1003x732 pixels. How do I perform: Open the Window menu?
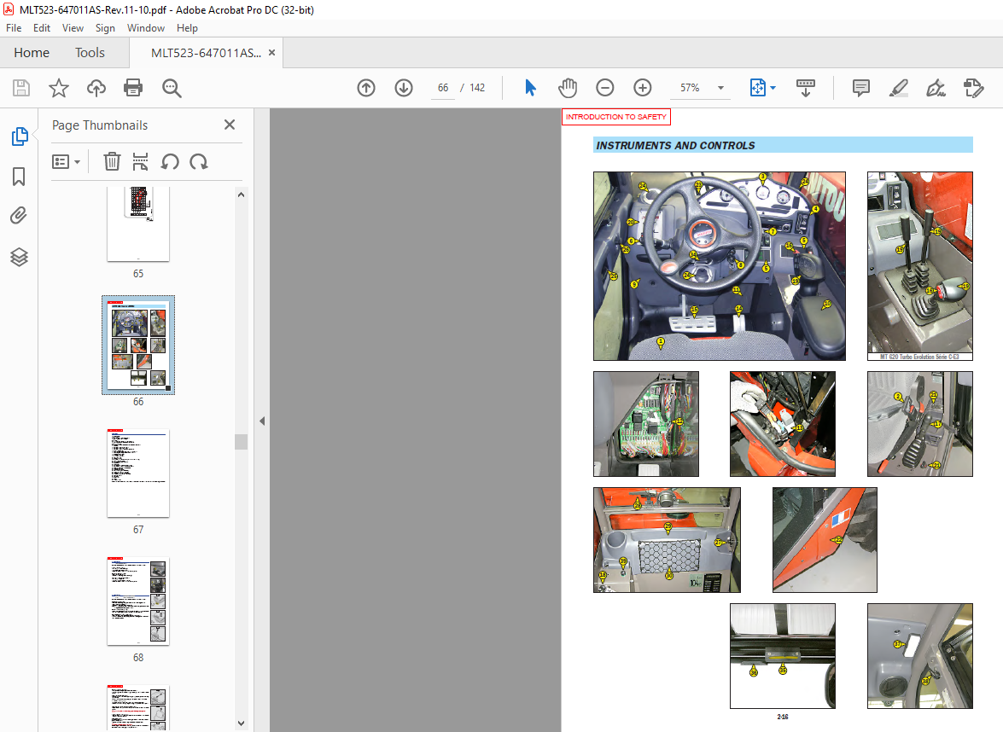146,28
